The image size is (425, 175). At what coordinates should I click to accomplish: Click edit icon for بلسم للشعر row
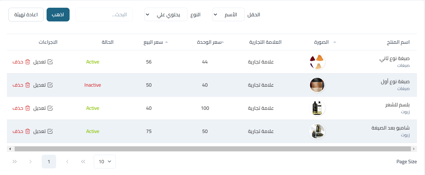pyautogui.click(x=50, y=108)
